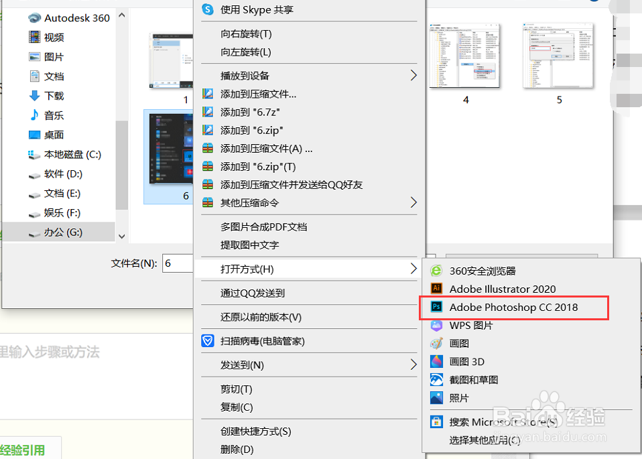Choose 剪切(T) from context menu
The height and width of the screenshot is (459, 642).
pos(237,389)
